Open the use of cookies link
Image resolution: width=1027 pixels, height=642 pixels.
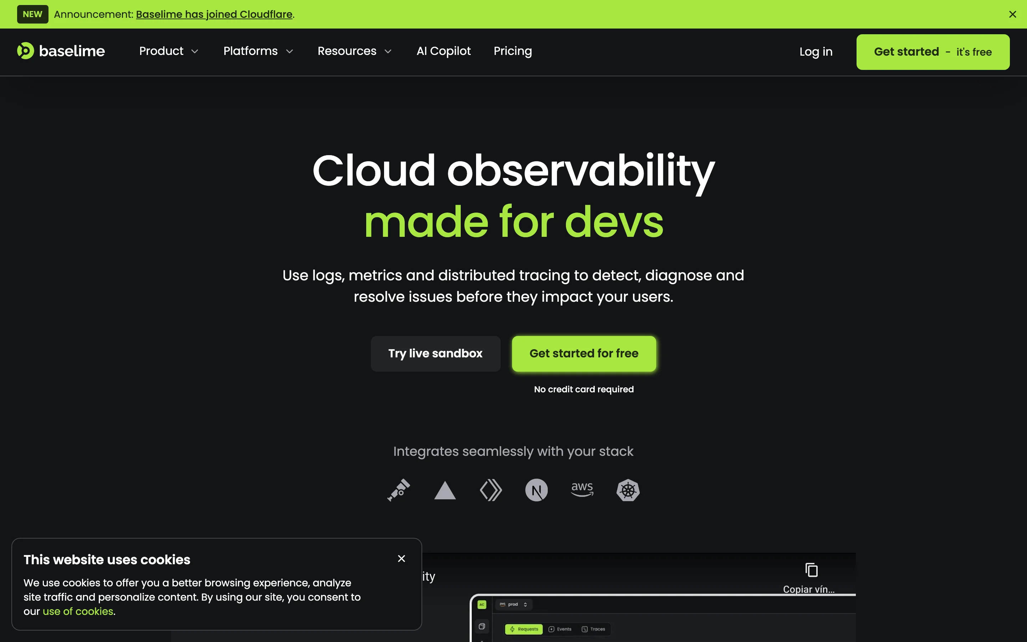tap(78, 611)
